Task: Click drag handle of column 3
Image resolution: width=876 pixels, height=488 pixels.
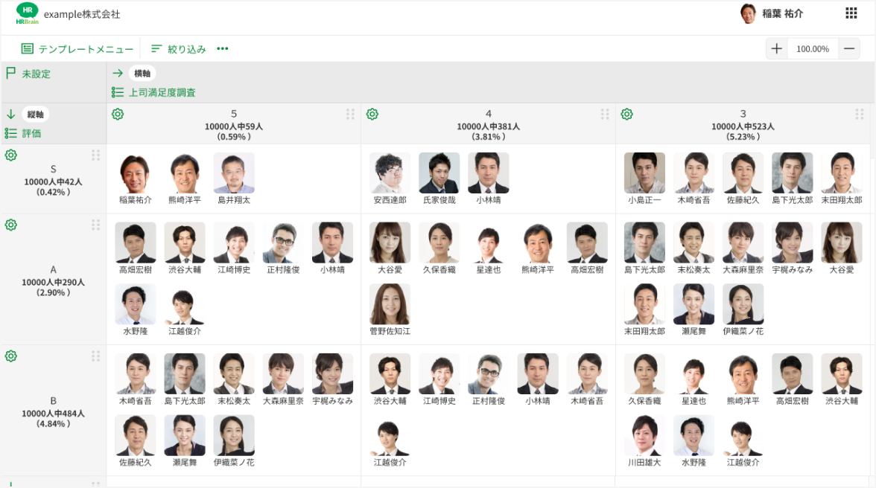Action: tap(860, 115)
